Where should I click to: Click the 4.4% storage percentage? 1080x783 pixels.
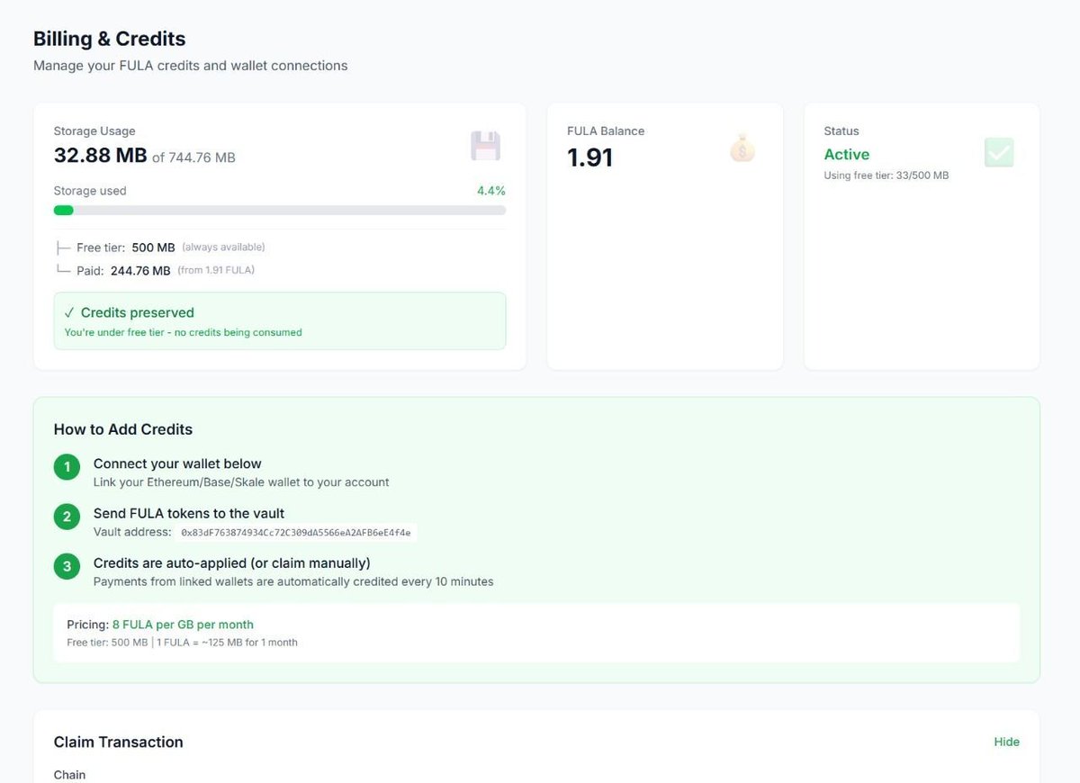(490, 191)
